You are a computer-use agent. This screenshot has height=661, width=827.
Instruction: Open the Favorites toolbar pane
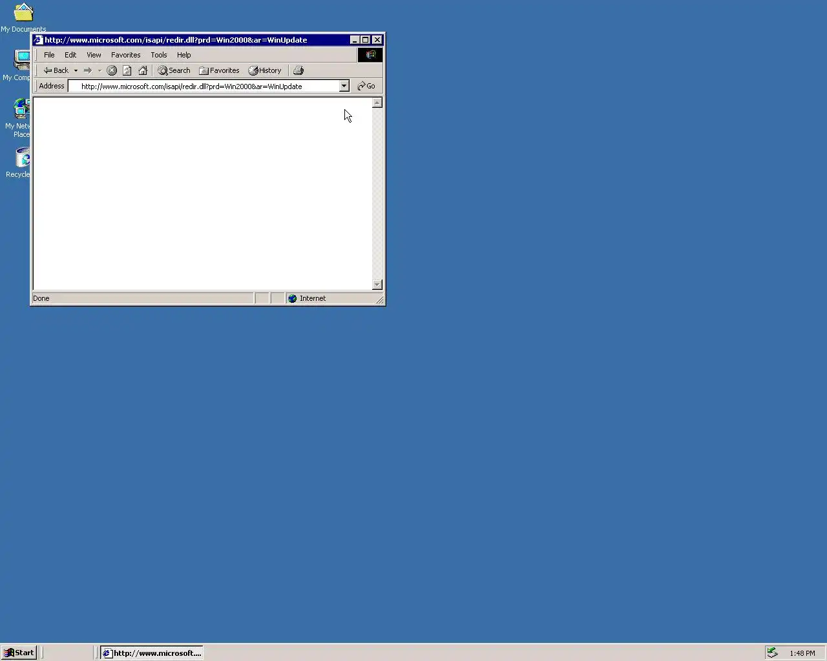[x=219, y=70]
